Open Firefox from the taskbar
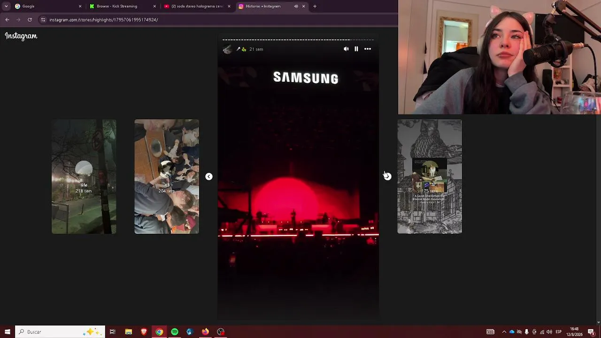The image size is (601, 338). click(x=205, y=332)
